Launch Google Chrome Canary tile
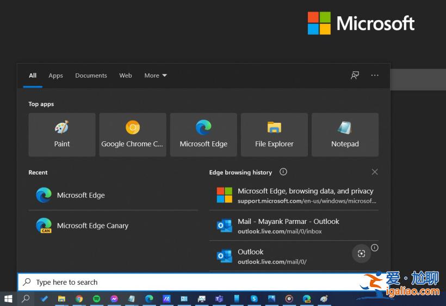The image size is (446, 306). click(133, 135)
